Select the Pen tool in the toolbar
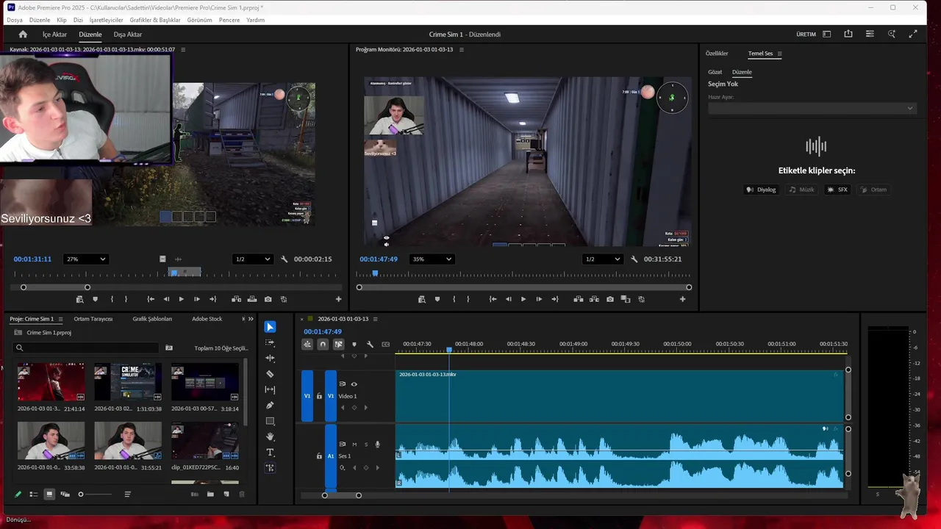This screenshot has height=529, width=941. tap(270, 405)
